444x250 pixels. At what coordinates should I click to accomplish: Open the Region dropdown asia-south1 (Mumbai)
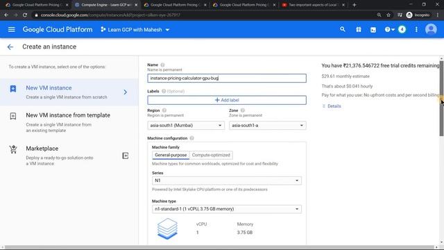186,125
